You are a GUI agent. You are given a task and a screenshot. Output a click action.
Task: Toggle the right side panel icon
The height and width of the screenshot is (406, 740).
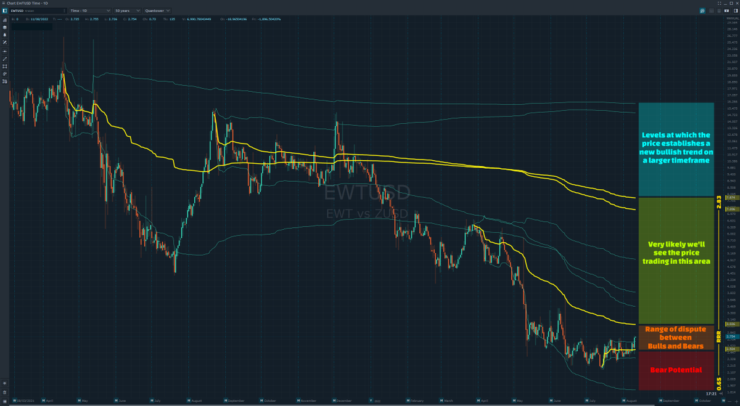736,10
